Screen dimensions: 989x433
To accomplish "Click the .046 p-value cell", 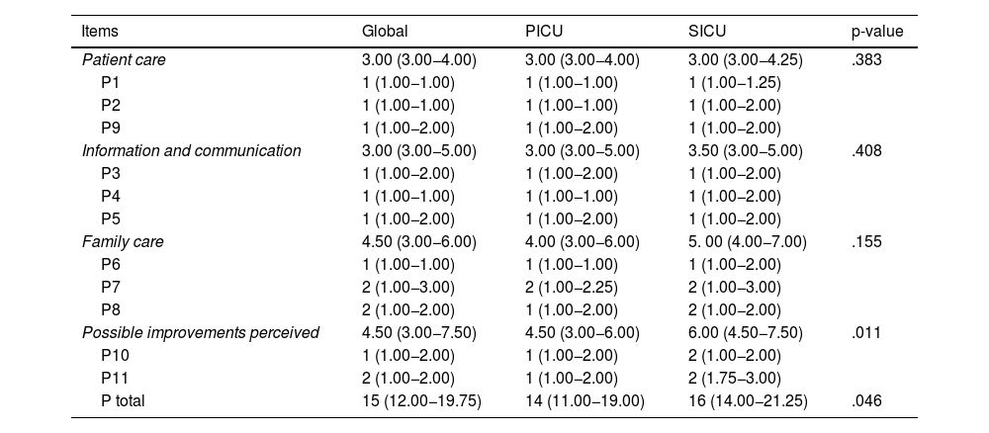I will [863, 400].
